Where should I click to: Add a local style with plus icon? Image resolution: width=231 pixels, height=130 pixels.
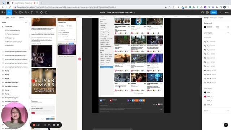click(228, 33)
